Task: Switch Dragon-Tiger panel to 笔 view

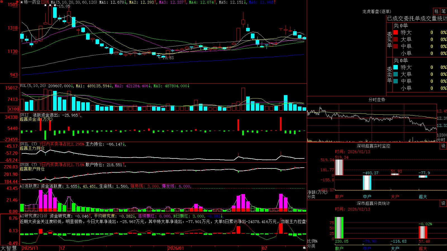Action: [443, 11]
